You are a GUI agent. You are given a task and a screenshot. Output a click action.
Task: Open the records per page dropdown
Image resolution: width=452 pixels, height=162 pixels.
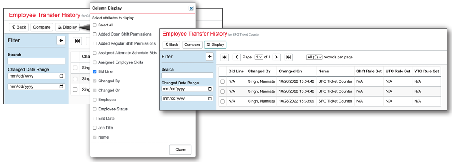click(x=314, y=57)
